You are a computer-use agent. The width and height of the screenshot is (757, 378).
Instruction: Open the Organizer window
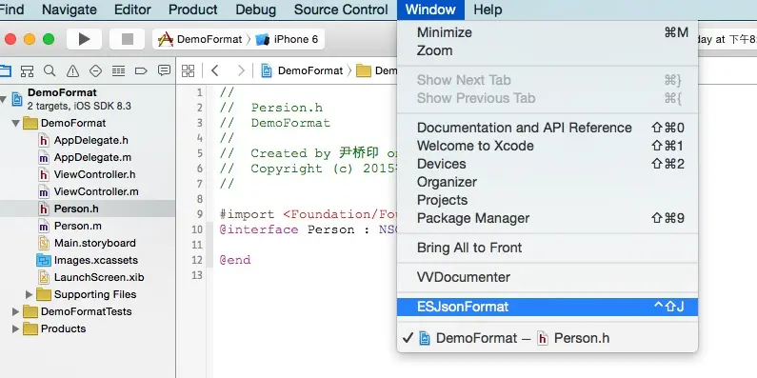[x=548, y=182]
